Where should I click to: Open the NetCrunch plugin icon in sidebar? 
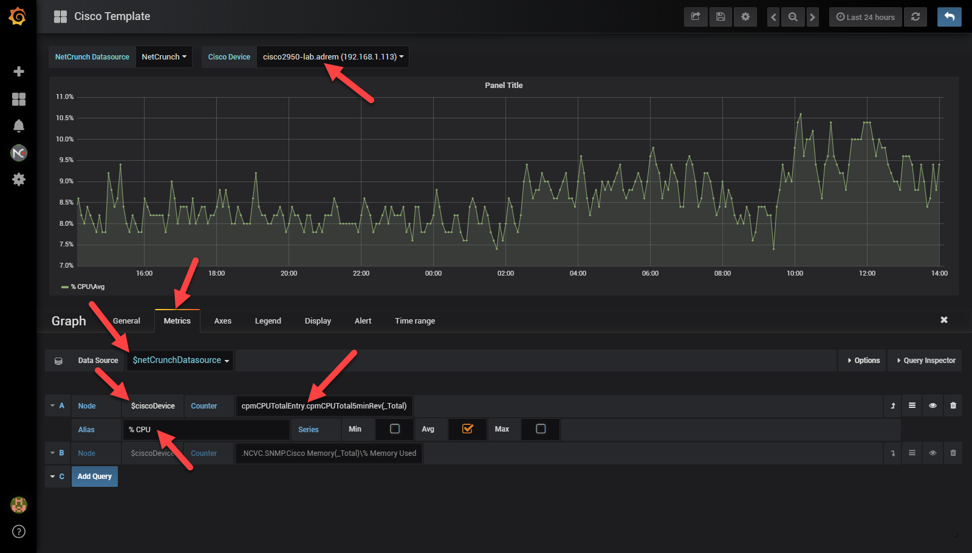(19, 153)
